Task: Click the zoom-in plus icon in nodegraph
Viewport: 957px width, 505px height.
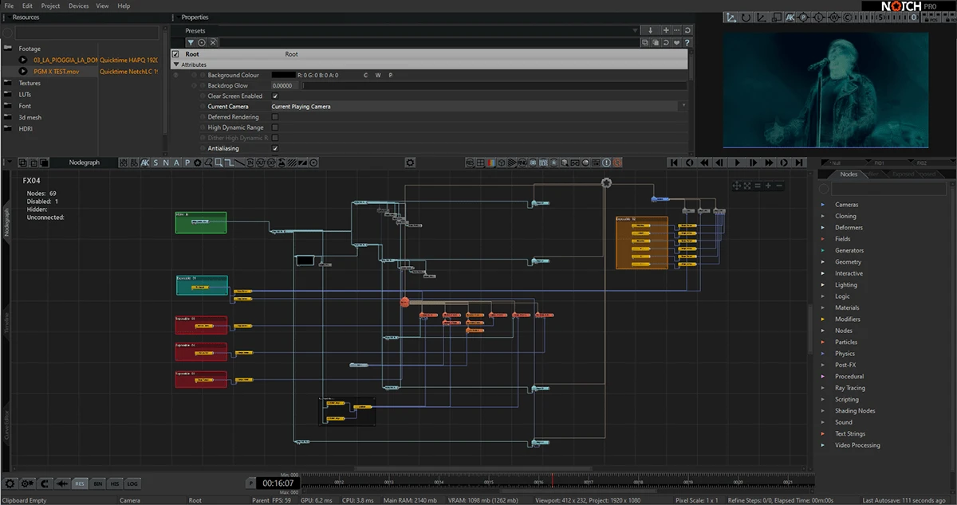Action: [769, 186]
